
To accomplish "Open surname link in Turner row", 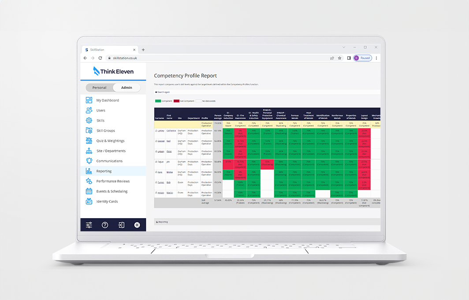I will pyautogui.click(x=161, y=183).
